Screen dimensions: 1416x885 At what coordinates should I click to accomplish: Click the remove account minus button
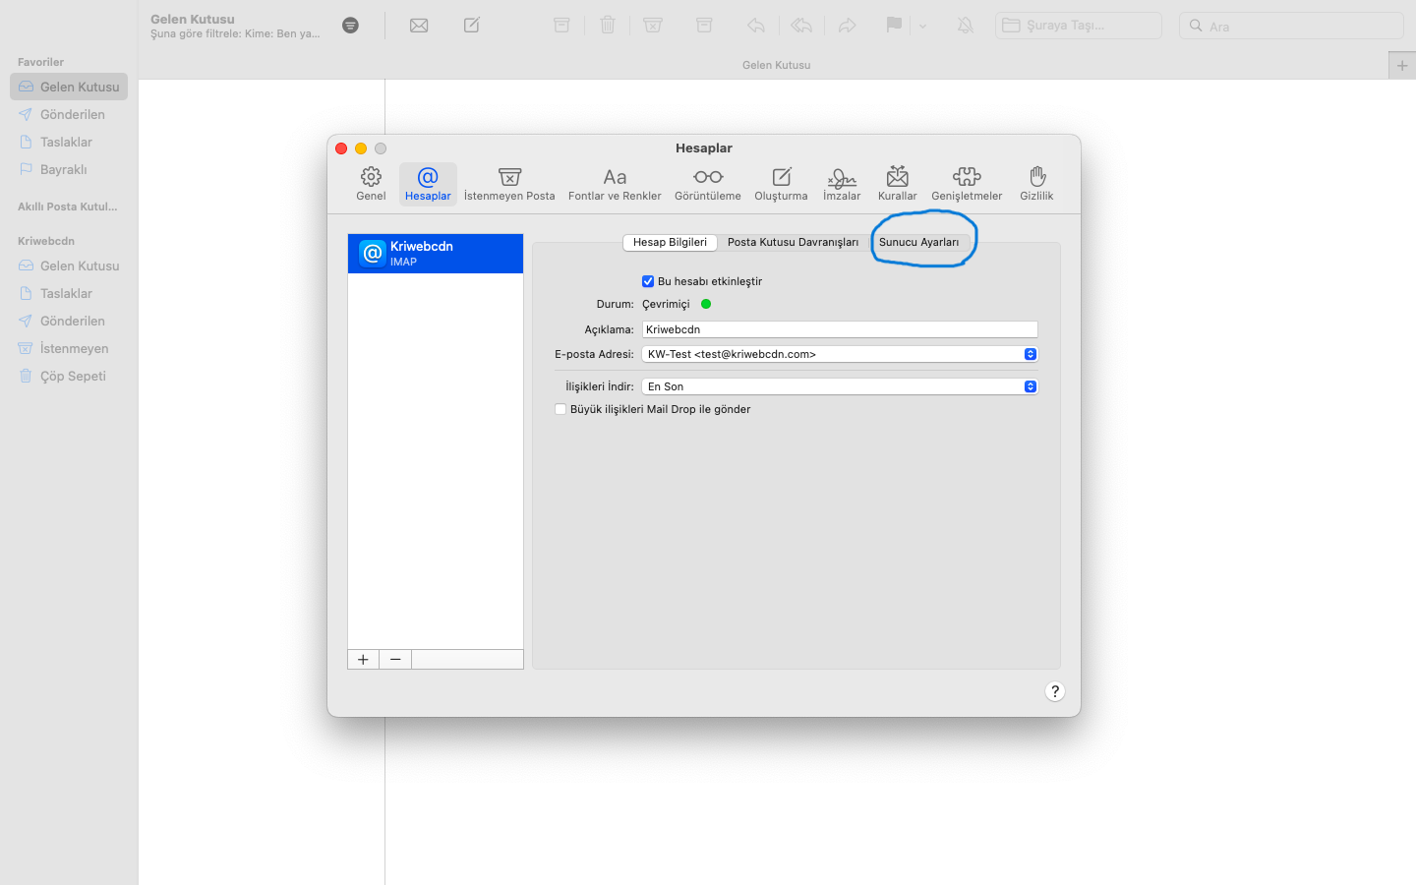(395, 660)
